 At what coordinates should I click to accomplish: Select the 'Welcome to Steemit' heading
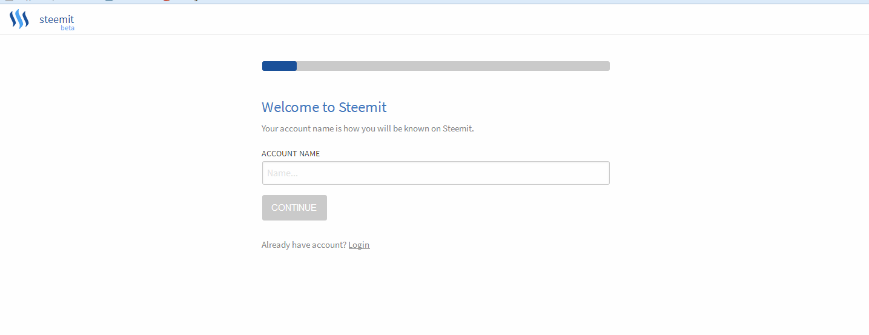324,107
